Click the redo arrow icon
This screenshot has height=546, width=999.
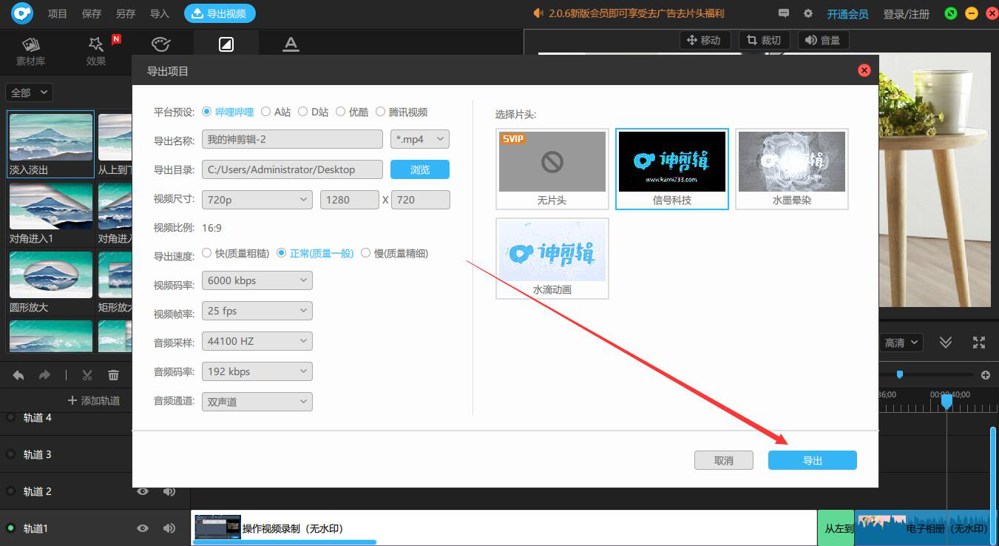[x=44, y=375]
